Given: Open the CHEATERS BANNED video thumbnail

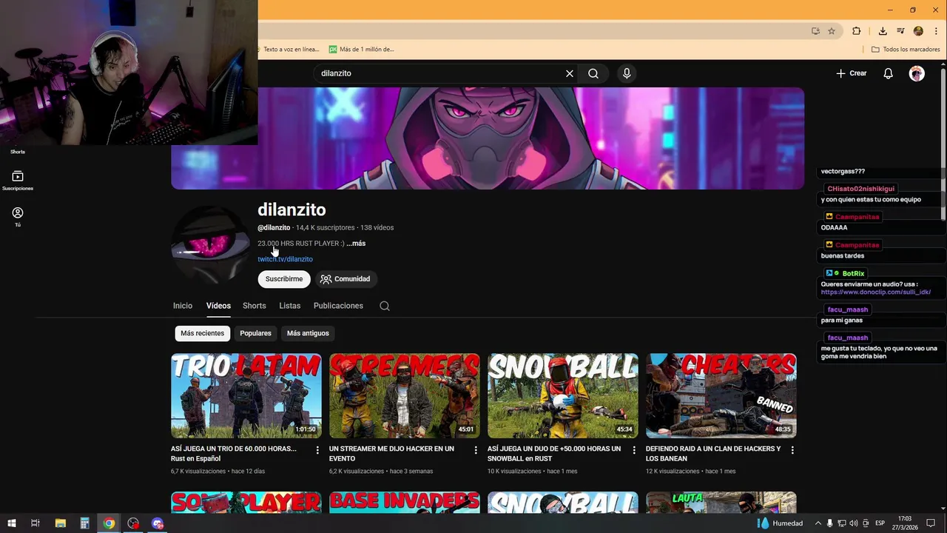Looking at the screenshot, I should point(721,395).
